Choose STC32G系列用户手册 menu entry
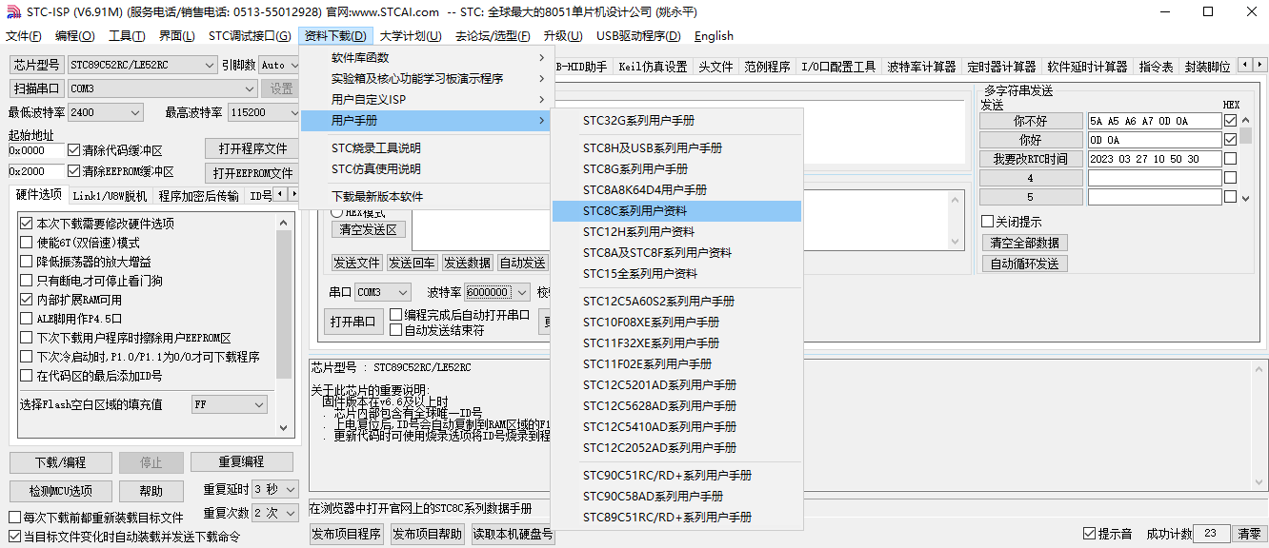Viewport: 1269px width, 548px height. pyautogui.click(x=676, y=121)
